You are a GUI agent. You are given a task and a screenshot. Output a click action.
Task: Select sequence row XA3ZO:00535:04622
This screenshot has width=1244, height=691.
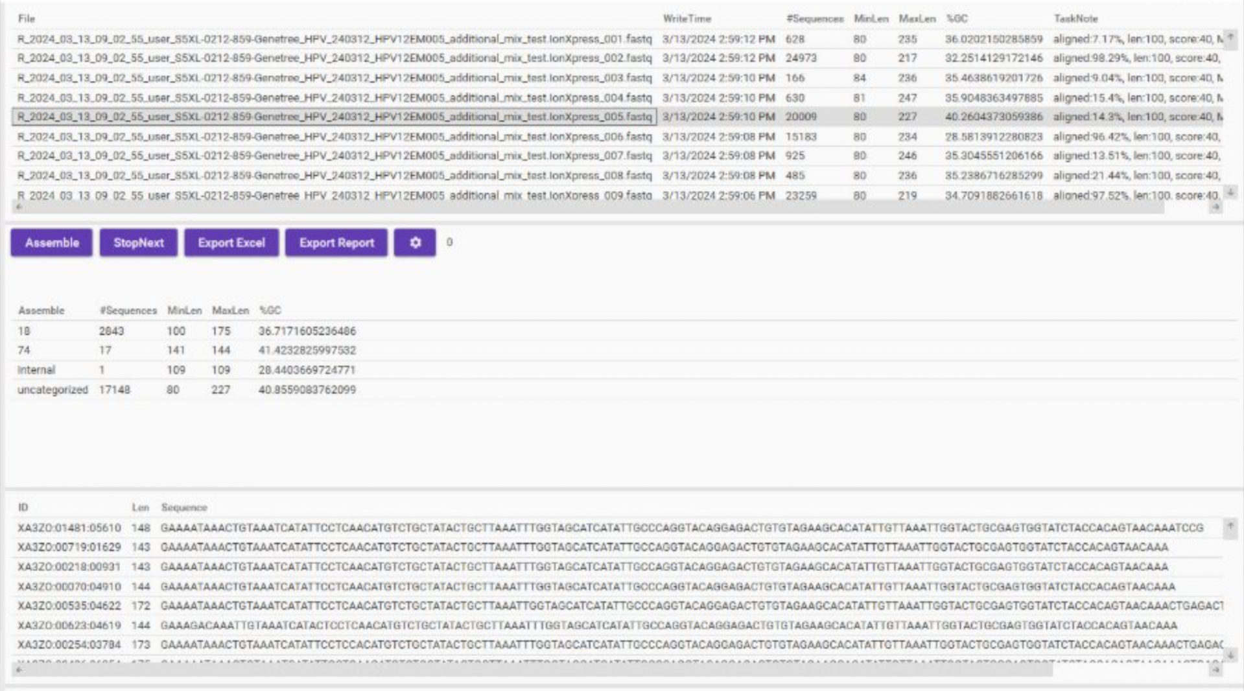(x=617, y=605)
